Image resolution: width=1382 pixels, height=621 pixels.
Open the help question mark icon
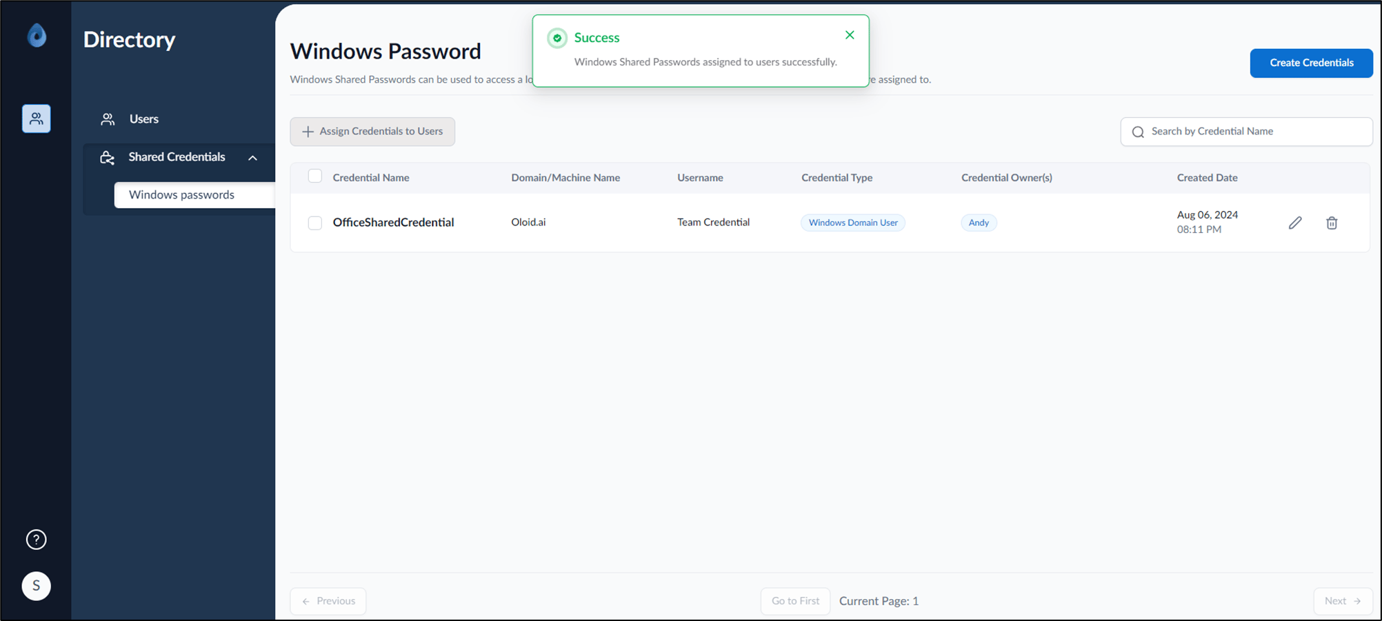click(x=37, y=540)
